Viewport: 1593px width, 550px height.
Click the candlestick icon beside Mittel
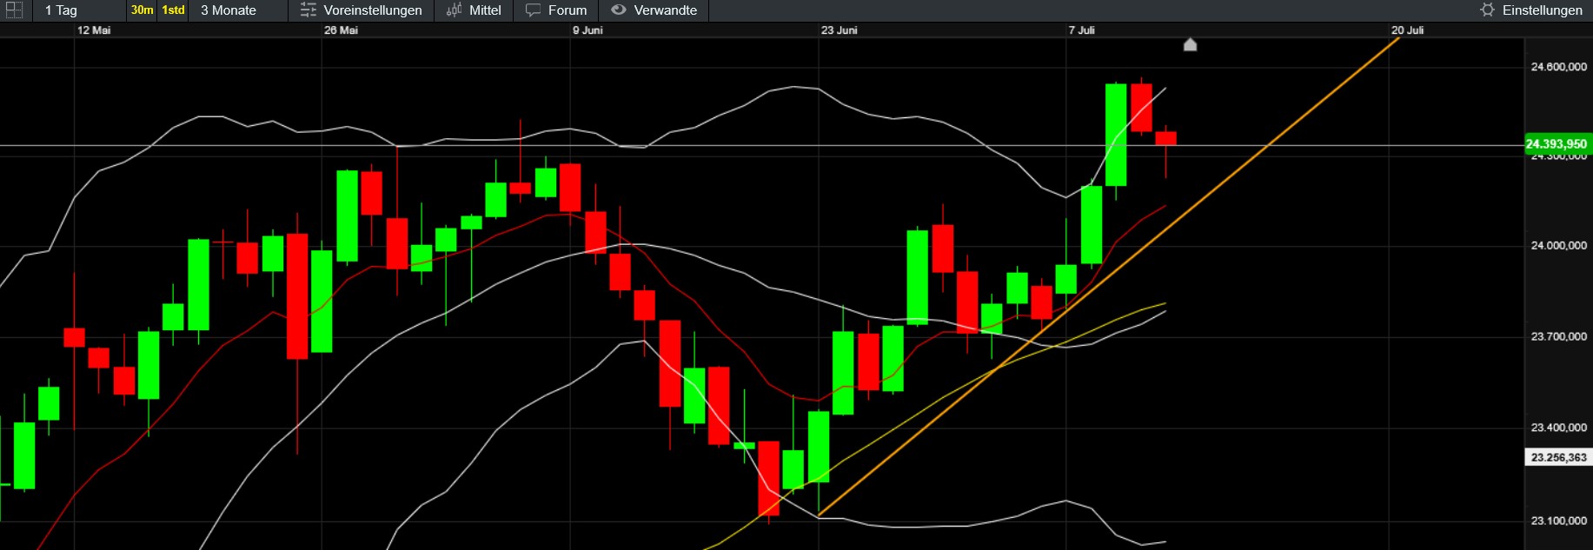454,10
